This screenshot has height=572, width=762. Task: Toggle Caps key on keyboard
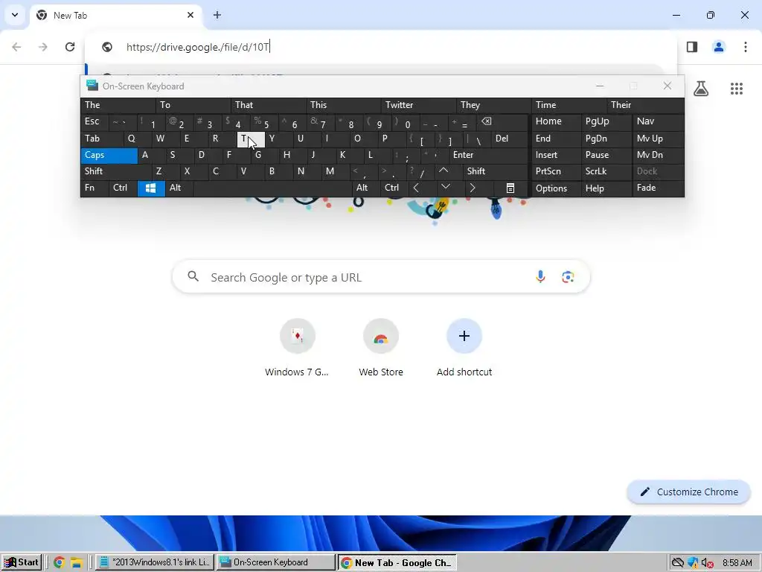click(x=109, y=155)
